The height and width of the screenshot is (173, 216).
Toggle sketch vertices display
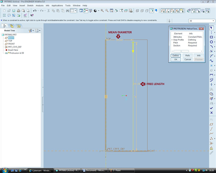point(207,11)
